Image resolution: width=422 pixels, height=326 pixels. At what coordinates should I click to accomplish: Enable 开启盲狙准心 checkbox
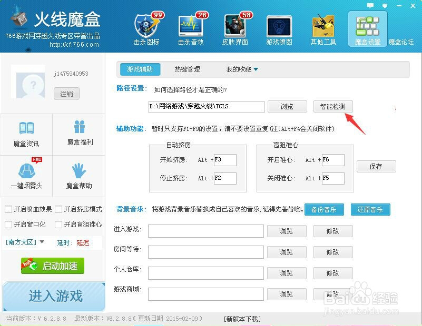tap(58, 225)
